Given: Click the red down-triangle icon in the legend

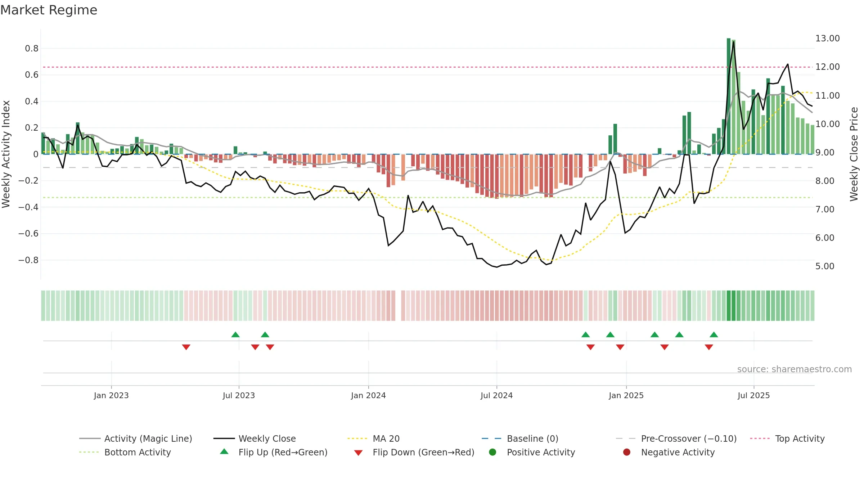Looking at the screenshot, I should tap(358, 453).
